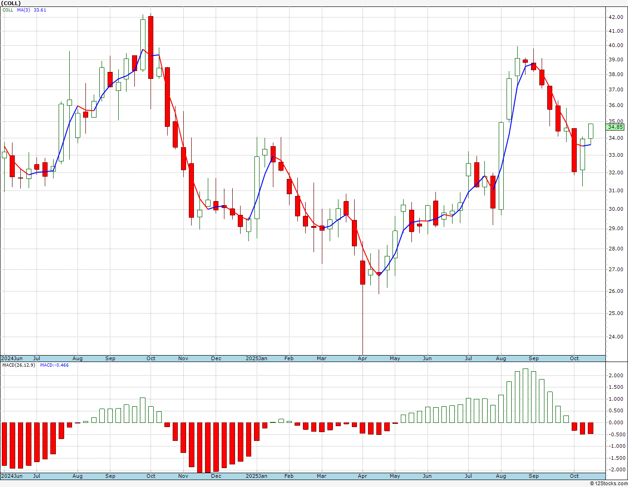This screenshot has width=628, height=487.
Task: Click the 35.00 price axis label
Action: click(x=616, y=121)
